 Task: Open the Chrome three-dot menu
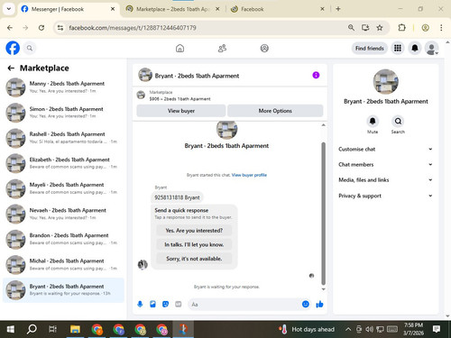coord(441,28)
